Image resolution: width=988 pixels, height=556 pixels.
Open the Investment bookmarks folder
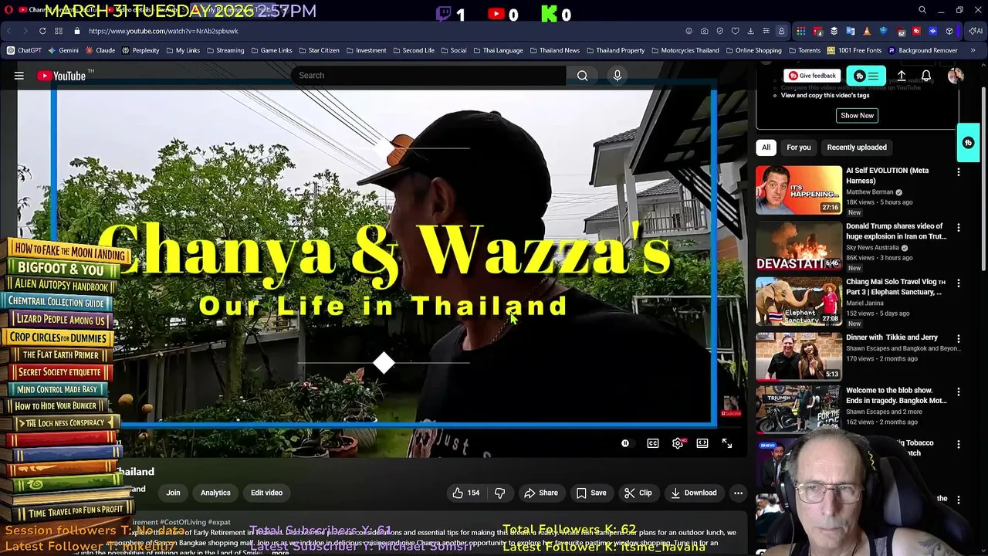365,50
